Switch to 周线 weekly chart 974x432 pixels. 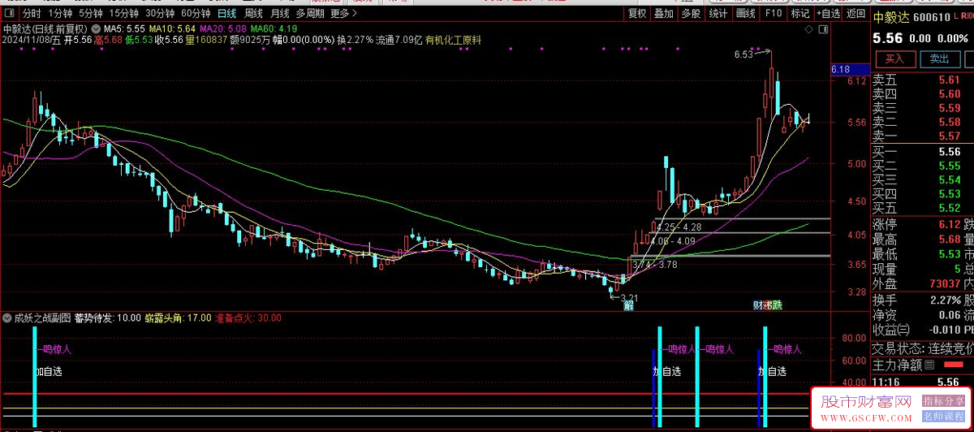pyautogui.click(x=253, y=14)
